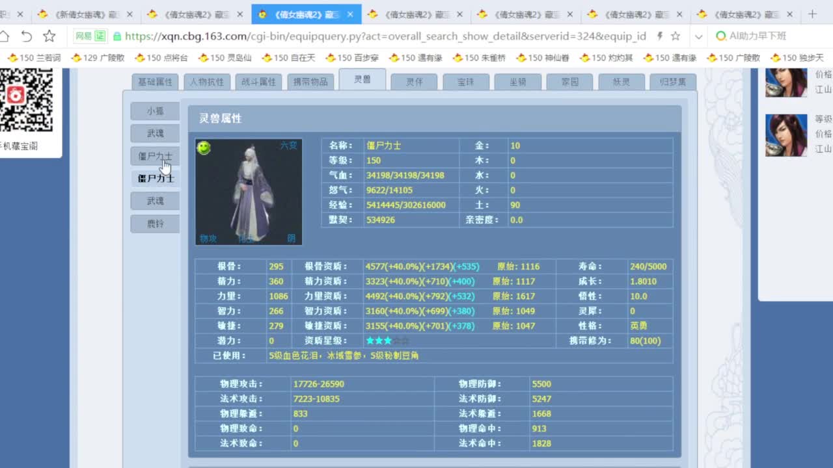Select the 小狐 pet button
The height and width of the screenshot is (468, 833).
coord(155,111)
